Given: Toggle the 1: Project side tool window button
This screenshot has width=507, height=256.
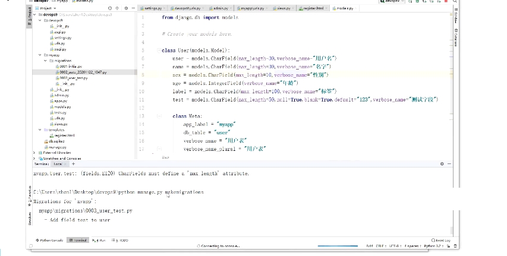Looking at the screenshot, I should (29, 17).
